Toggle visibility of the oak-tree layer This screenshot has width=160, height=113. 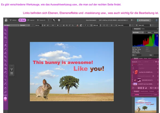tap(158, 84)
